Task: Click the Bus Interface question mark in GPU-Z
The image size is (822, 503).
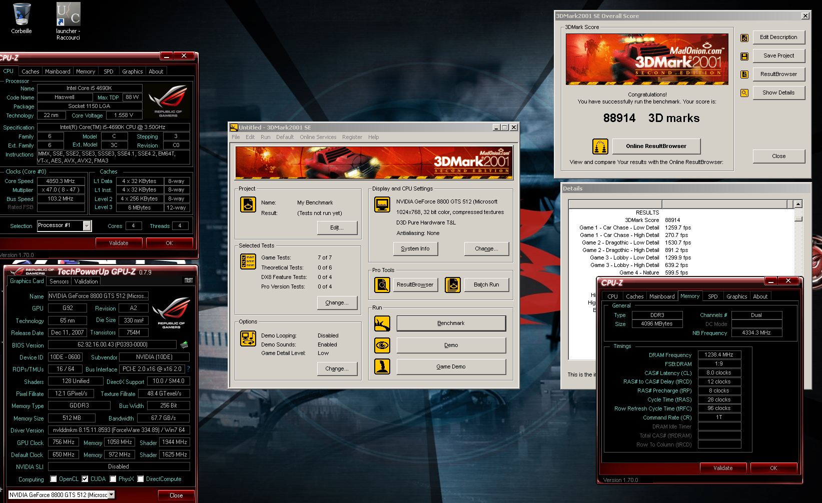Action: (x=188, y=369)
